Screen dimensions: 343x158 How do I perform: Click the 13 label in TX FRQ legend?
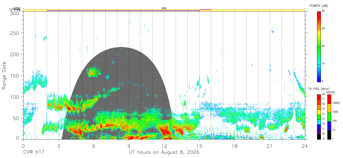click(x=323, y=119)
